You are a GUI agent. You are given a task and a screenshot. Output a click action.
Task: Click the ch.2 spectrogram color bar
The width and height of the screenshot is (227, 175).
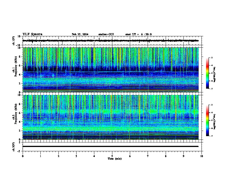[208, 120]
